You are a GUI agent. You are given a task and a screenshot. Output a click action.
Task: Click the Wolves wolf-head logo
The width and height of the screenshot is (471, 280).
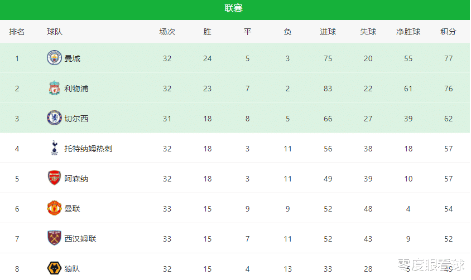54,268
